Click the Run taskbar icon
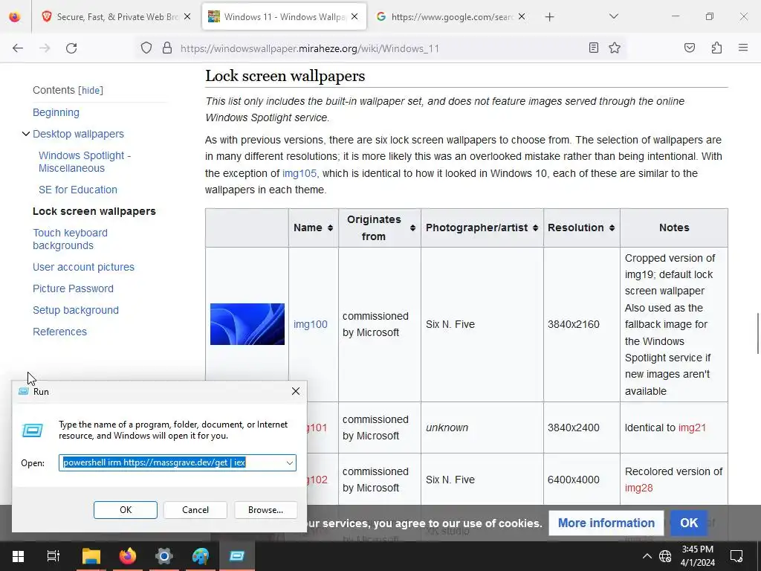The image size is (761, 571). (x=237, y=556)
